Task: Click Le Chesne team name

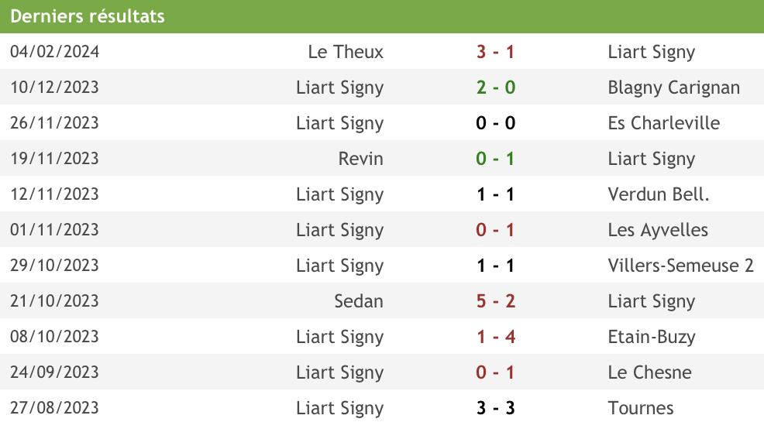Action: (649, 372)
